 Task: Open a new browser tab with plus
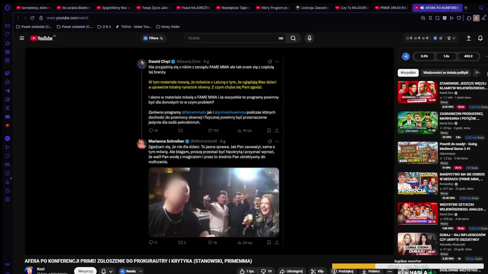[466, 8]
